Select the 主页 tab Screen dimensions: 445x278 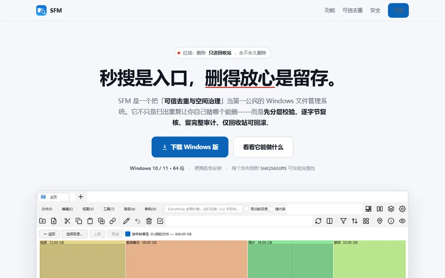53,197
